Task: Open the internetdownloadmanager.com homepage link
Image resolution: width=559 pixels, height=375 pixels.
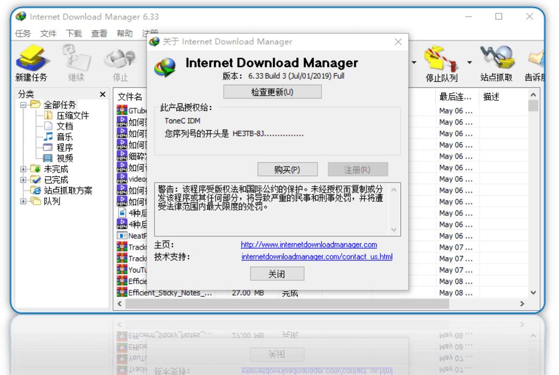Action: [x=308, y=245]
